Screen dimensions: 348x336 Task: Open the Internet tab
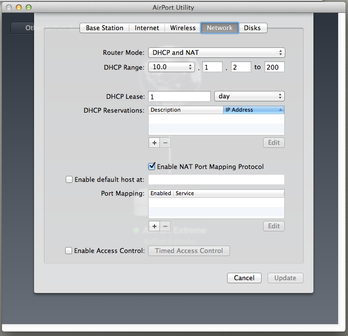tap(147, 28)
